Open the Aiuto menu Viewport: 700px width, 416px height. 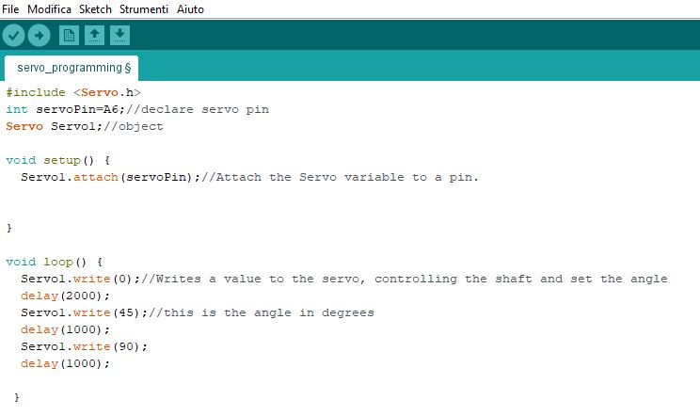[x=190, y=8]
